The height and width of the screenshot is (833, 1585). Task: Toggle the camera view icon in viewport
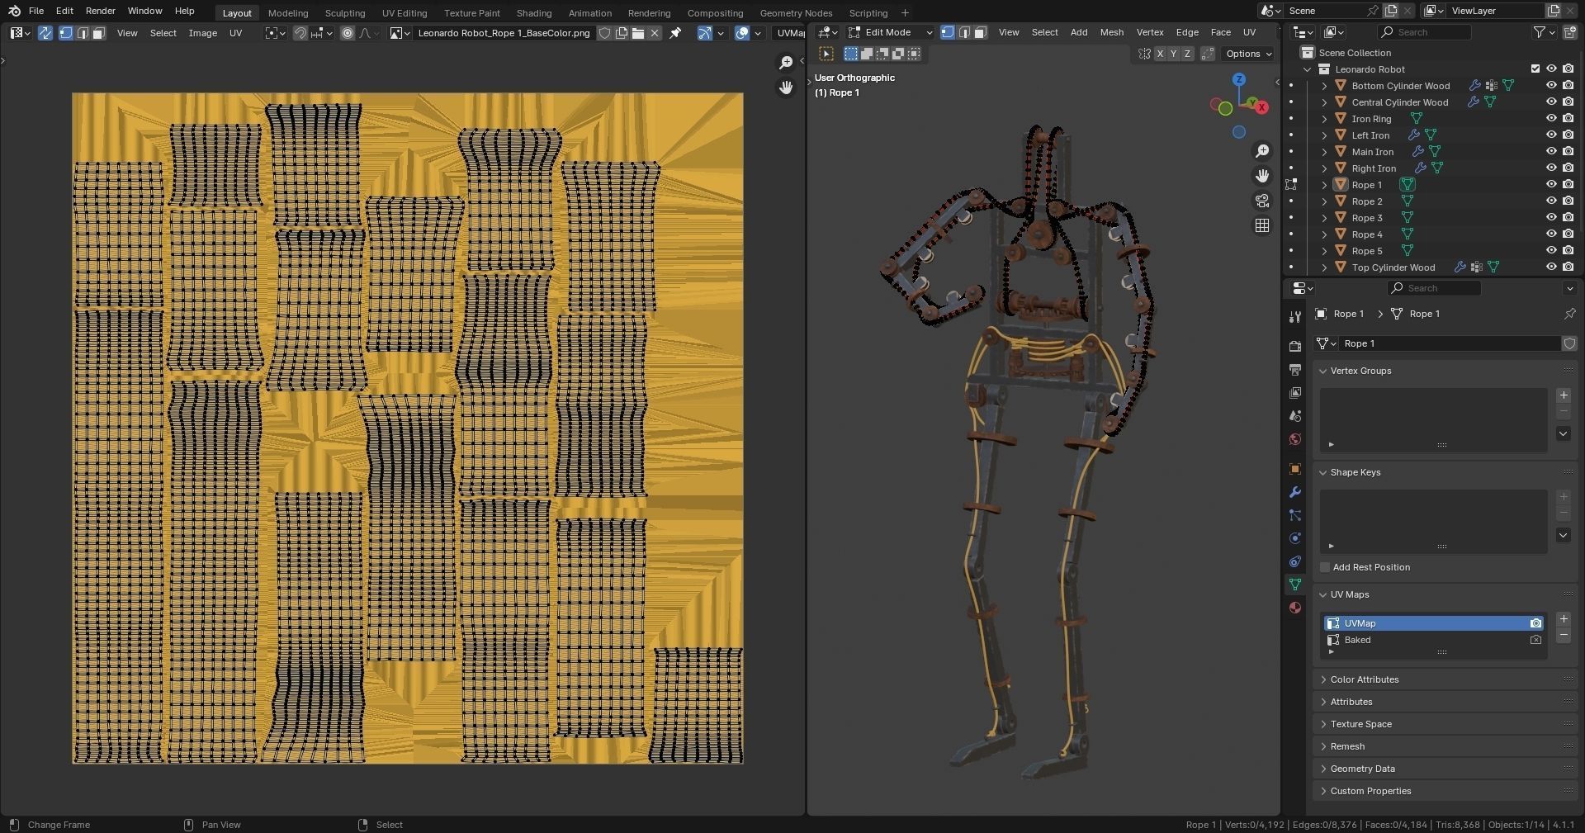tap(1261, 200)
